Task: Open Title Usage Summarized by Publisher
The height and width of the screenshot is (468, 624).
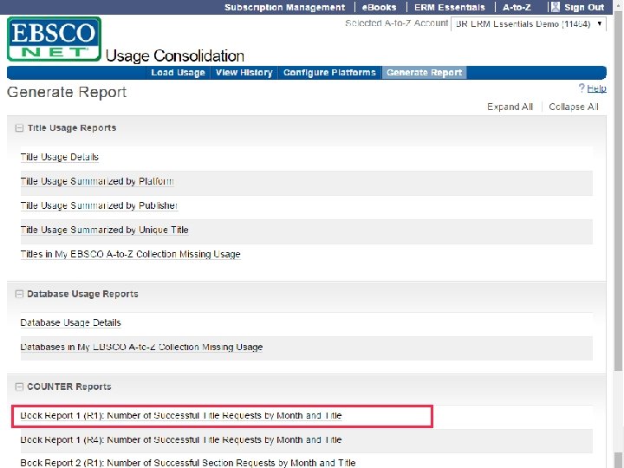Action: [x=99, y=205]
